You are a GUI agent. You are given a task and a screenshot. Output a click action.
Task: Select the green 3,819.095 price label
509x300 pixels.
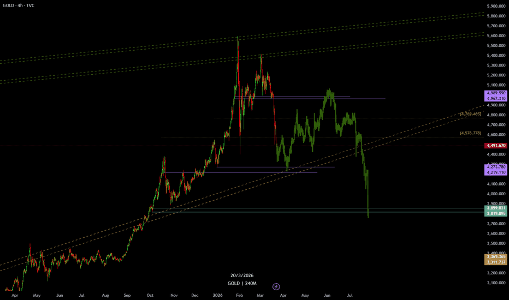tap(496, 214)
